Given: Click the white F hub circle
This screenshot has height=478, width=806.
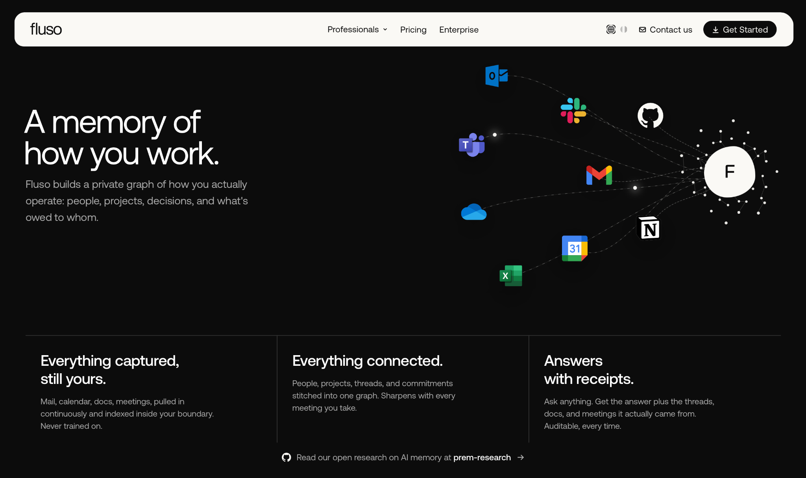Looking at the screenshot, I should pyautogui.click(x=730, y=172).
